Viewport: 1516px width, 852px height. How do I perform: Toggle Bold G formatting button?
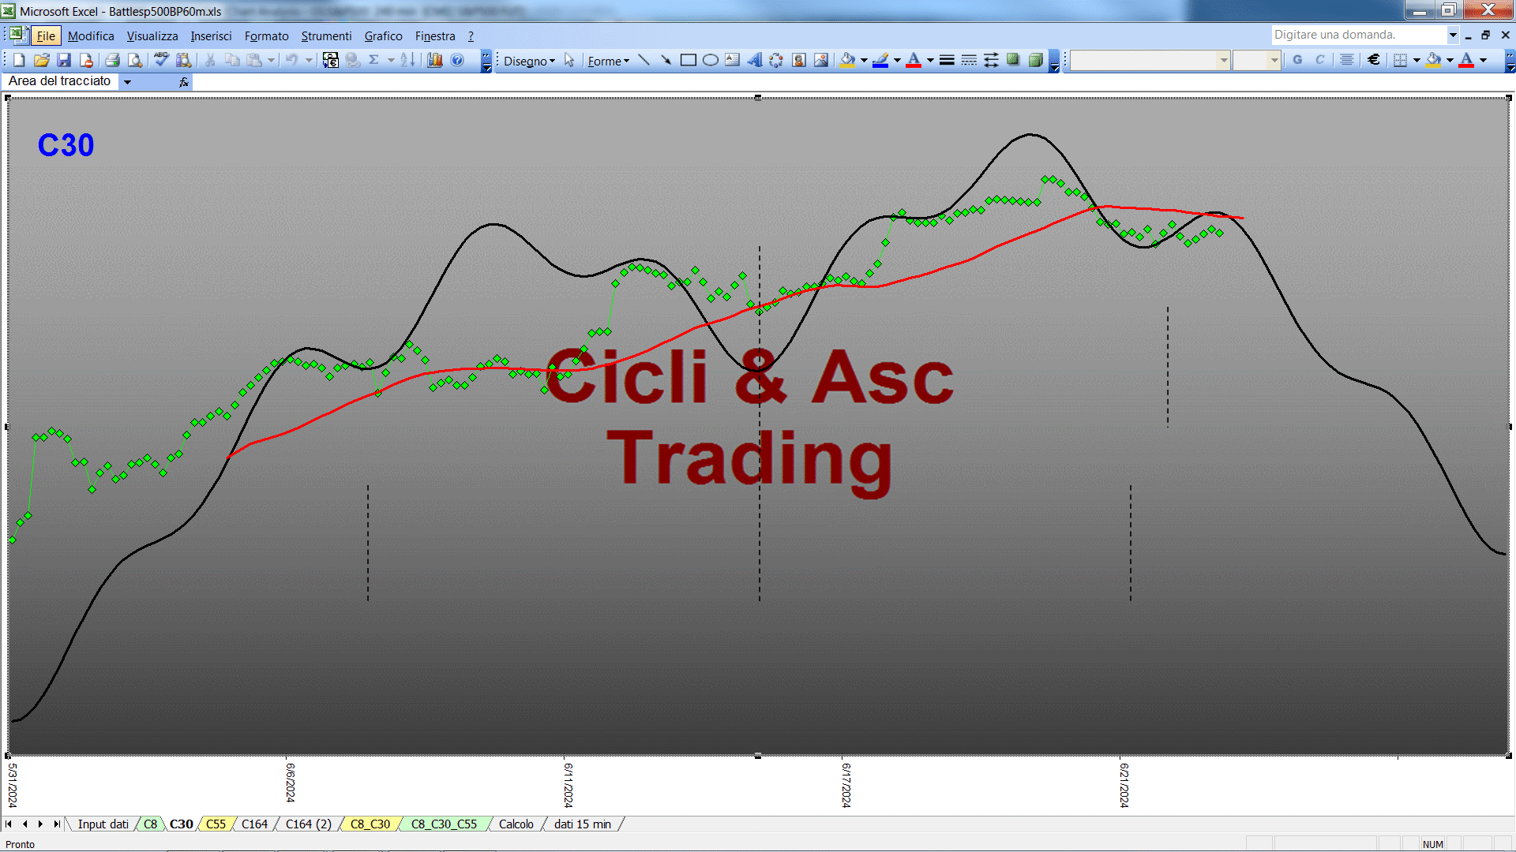[x=1297, y=61]
